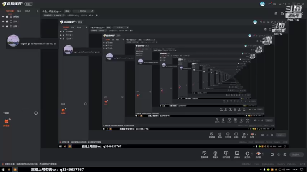Select the 全屏 1 source row
Viewport: 307px width, 172px height.
(20, 26)
